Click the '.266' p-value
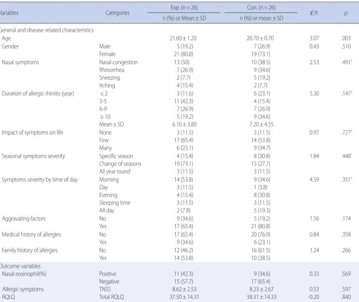Image resolution: width=359 pixels, height=302 pixels. click(x=346, y=250)
